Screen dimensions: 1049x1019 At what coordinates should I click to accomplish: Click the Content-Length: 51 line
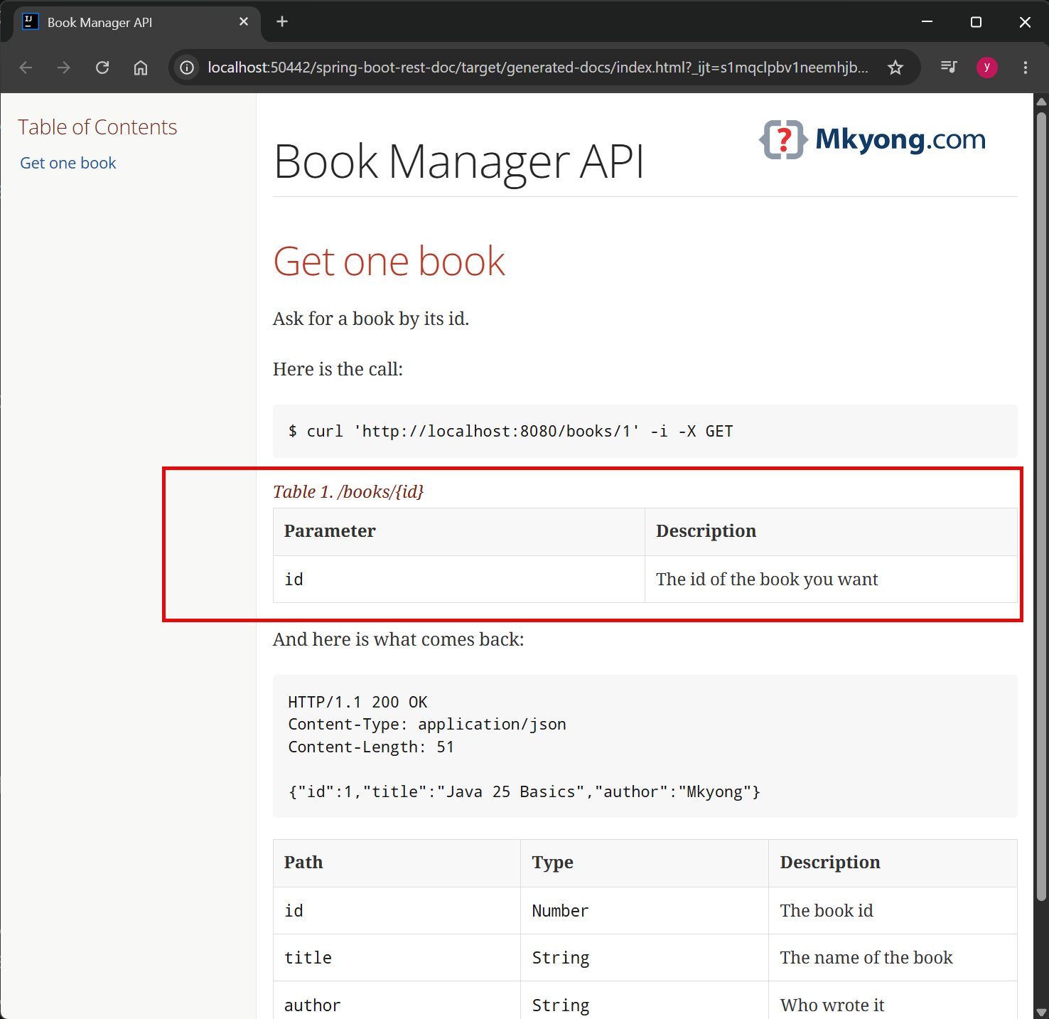click(371, 747)
